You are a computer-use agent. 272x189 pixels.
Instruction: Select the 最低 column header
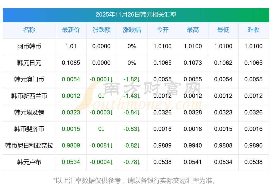223,30
